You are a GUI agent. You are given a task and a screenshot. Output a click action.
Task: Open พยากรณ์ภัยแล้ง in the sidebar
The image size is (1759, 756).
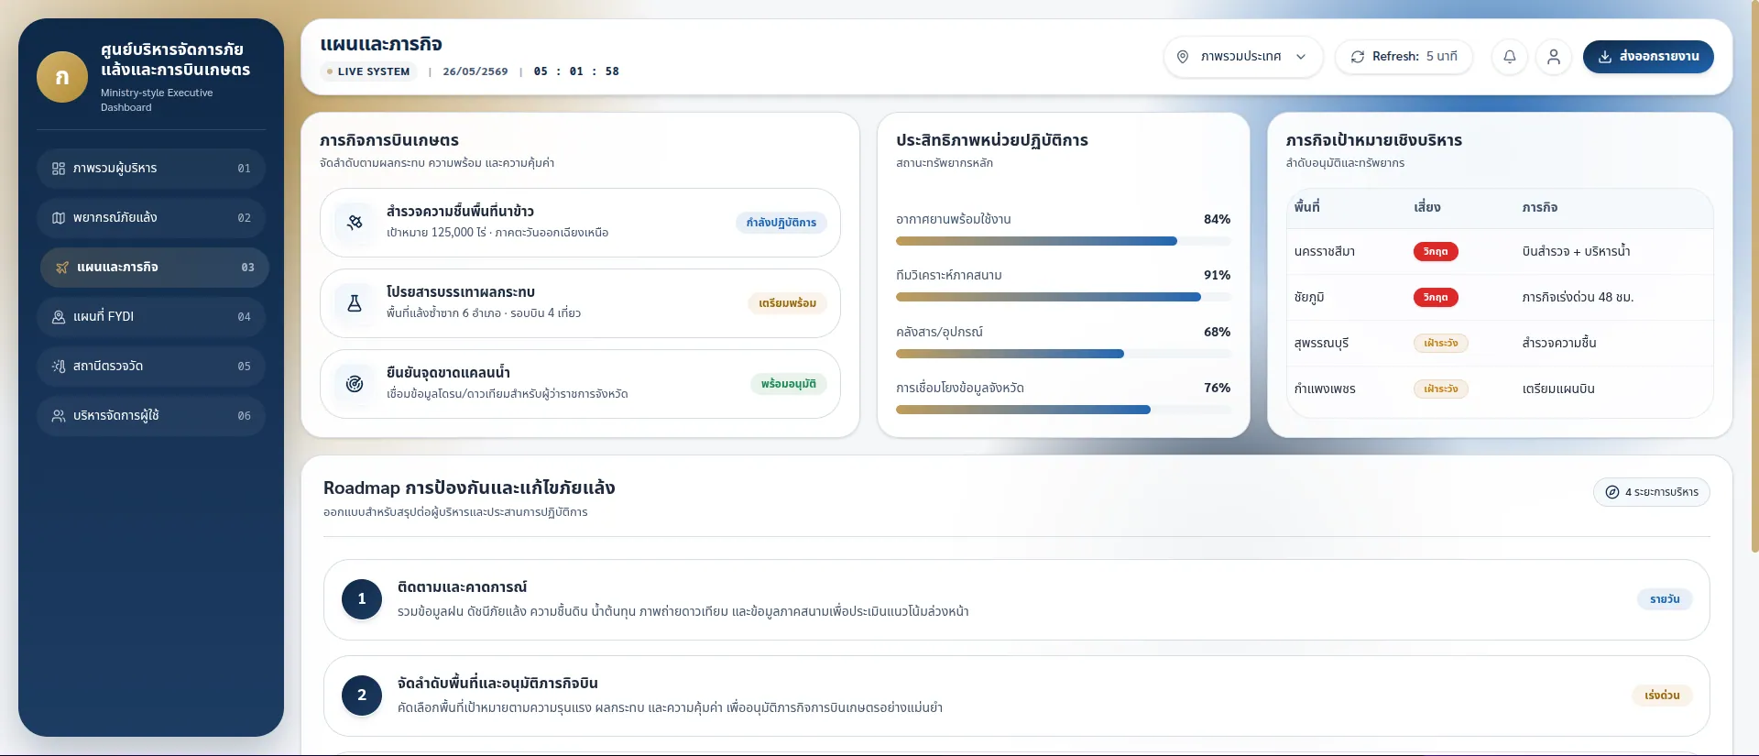151,218
